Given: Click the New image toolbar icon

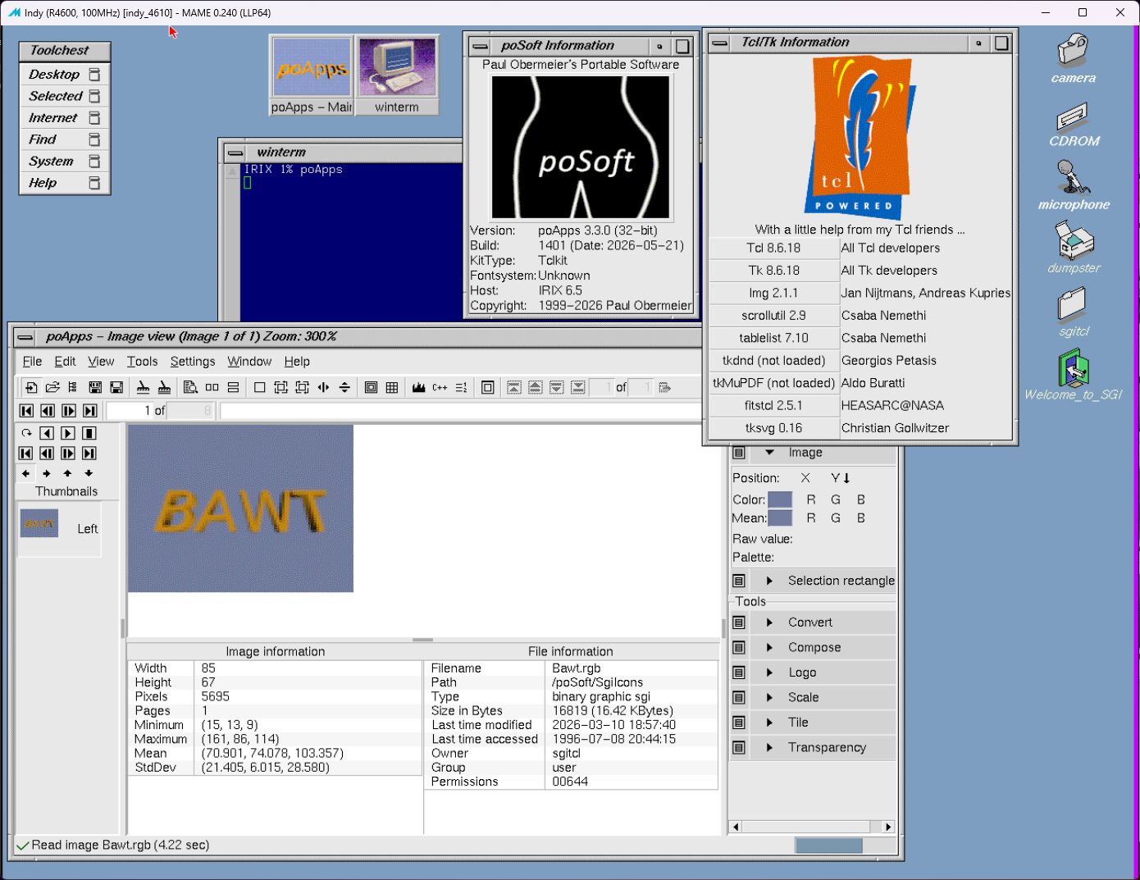Looking at the screenshot, I should pos(31,387).
